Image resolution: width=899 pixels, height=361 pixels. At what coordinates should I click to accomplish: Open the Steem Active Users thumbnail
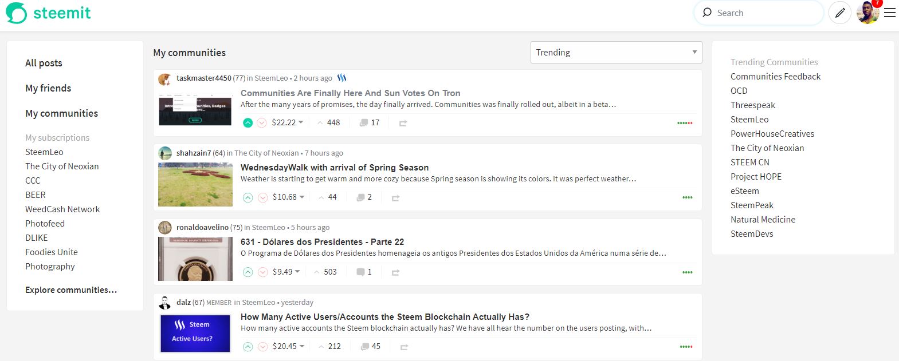[x=195, y=333]
